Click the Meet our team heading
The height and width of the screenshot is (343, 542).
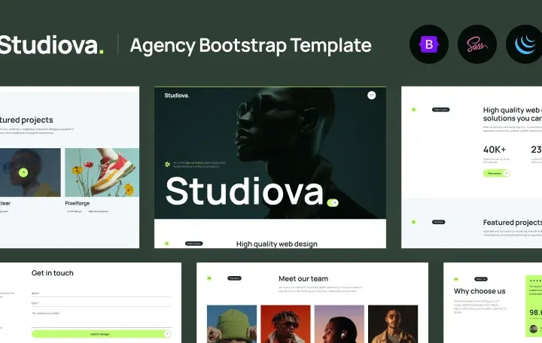point(303,279)
